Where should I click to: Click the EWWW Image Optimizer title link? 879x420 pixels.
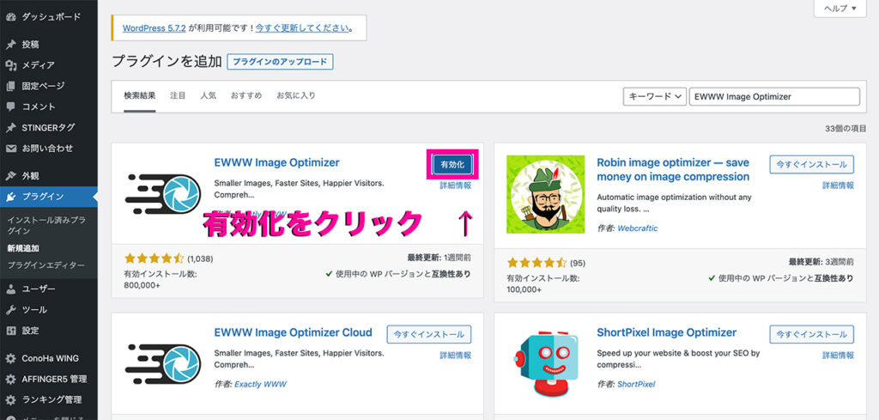pyautogui.click(x=277, y=162)
